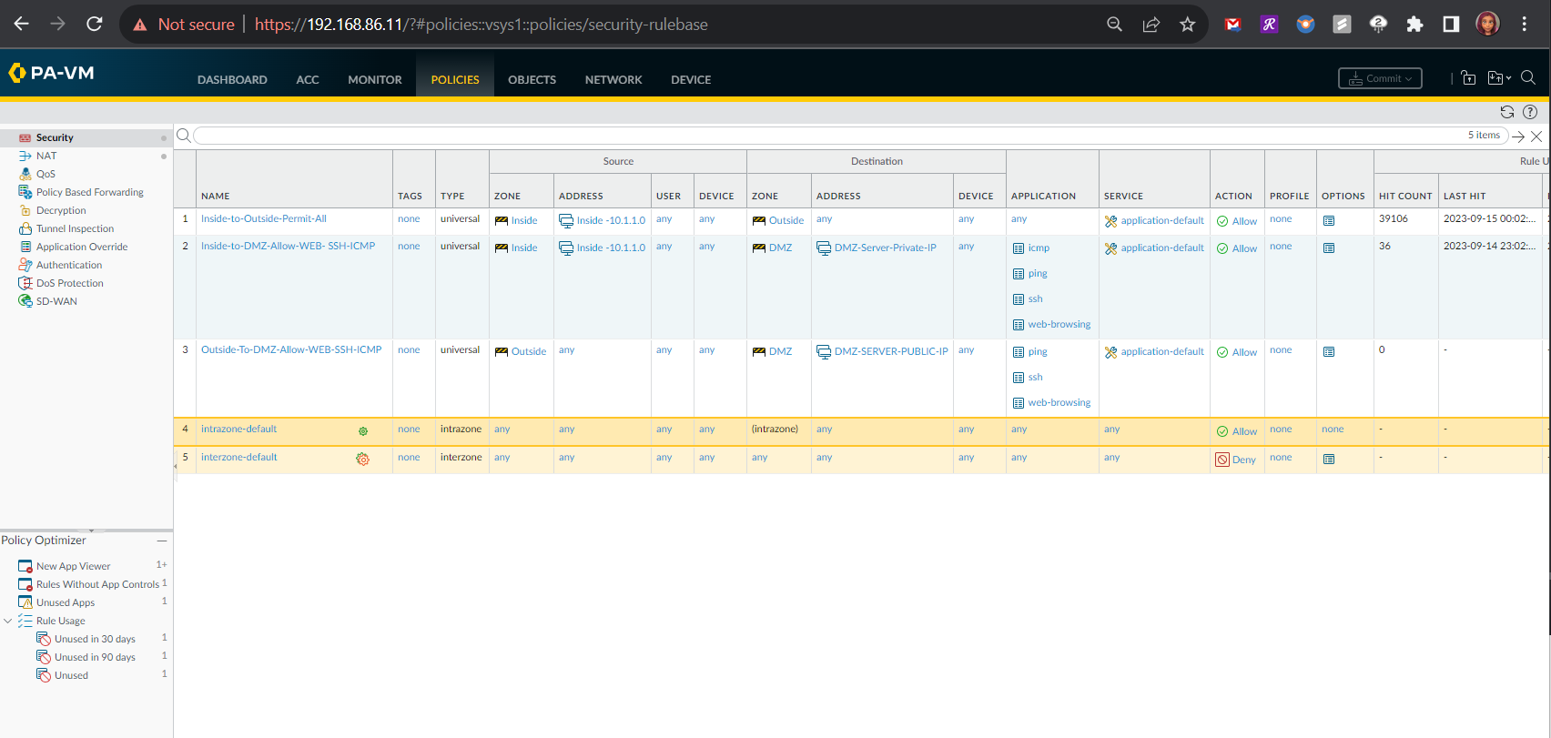1551x738 pixels.
Task: Open options log icon for Inside-to-Outside-Permit-All rule
Action: pos(1329,221)
